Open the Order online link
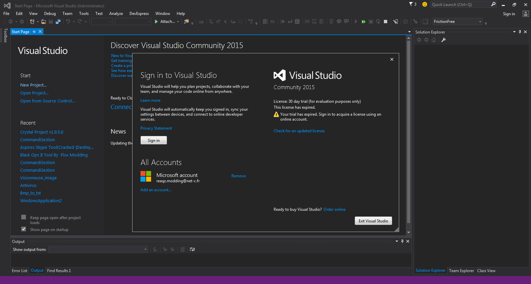The image size is (531, 284). click(x=334, y=209)
